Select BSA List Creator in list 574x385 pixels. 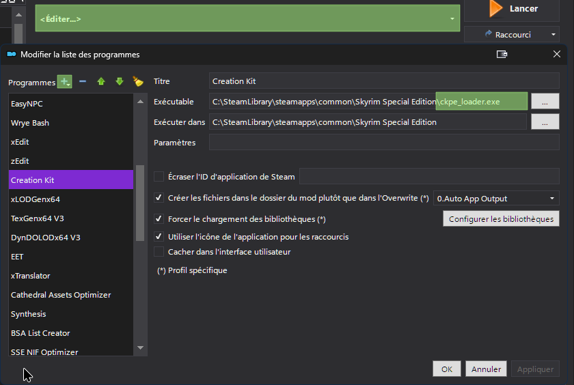coord(71,332)
